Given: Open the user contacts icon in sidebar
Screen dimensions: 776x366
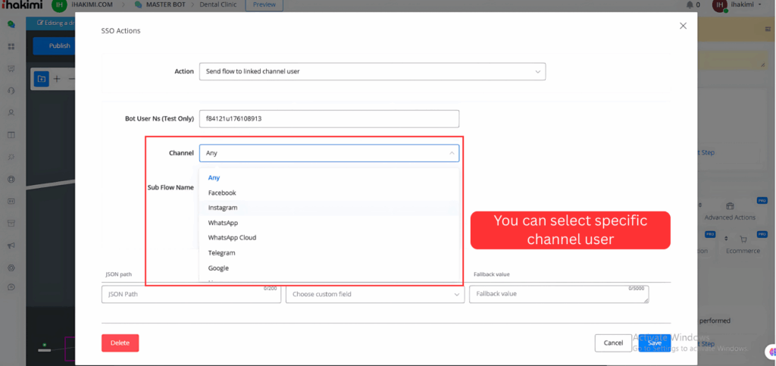Looking at the screenshot, I should coord(11,113).
